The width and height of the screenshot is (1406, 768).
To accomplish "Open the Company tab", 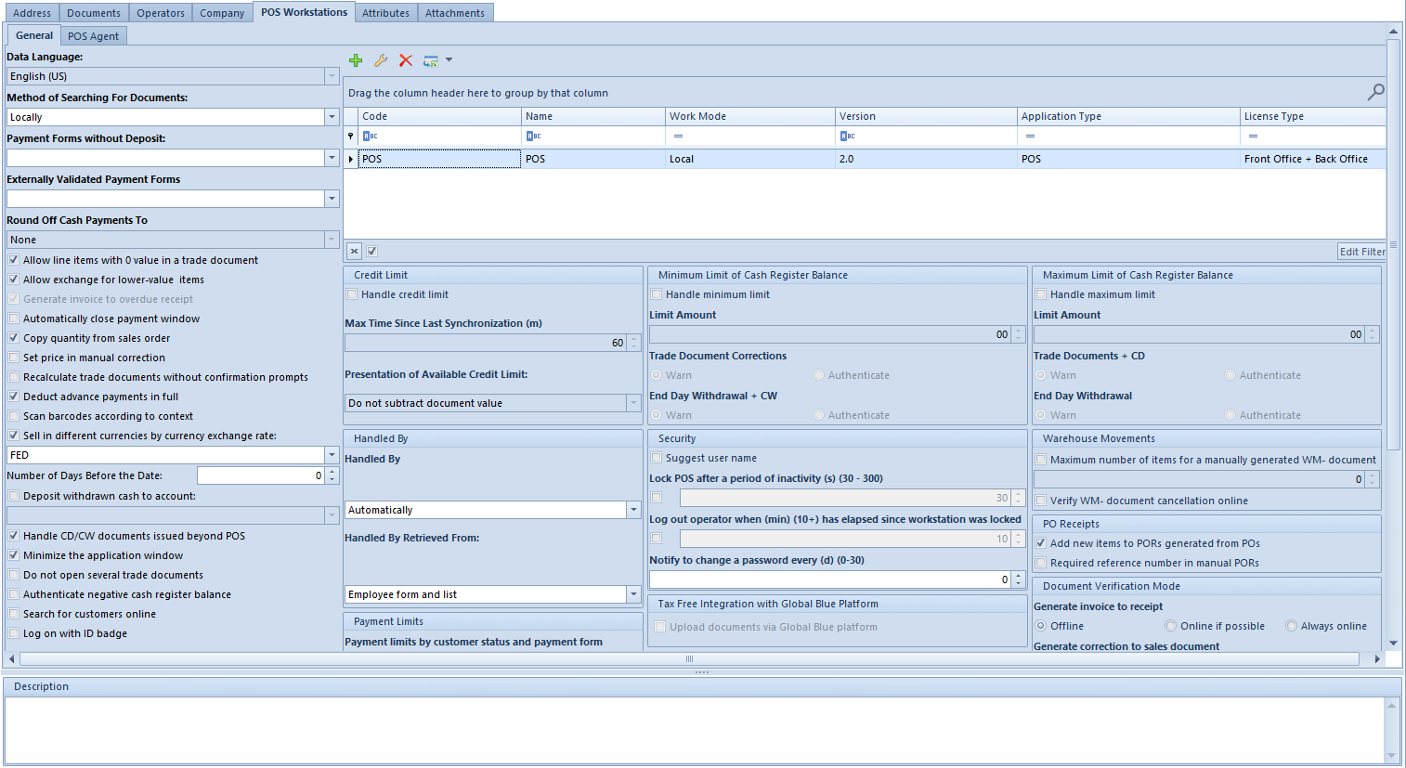I will tap(222, 13).
